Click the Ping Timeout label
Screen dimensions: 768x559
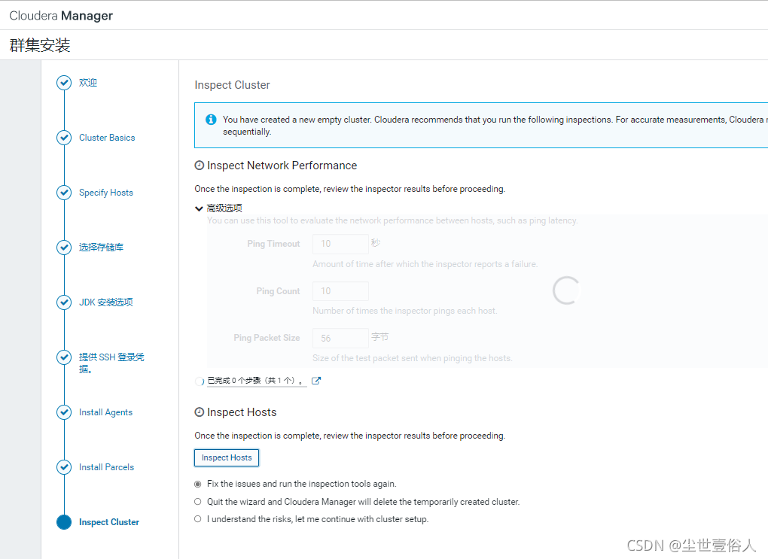[x=273, y=244]
